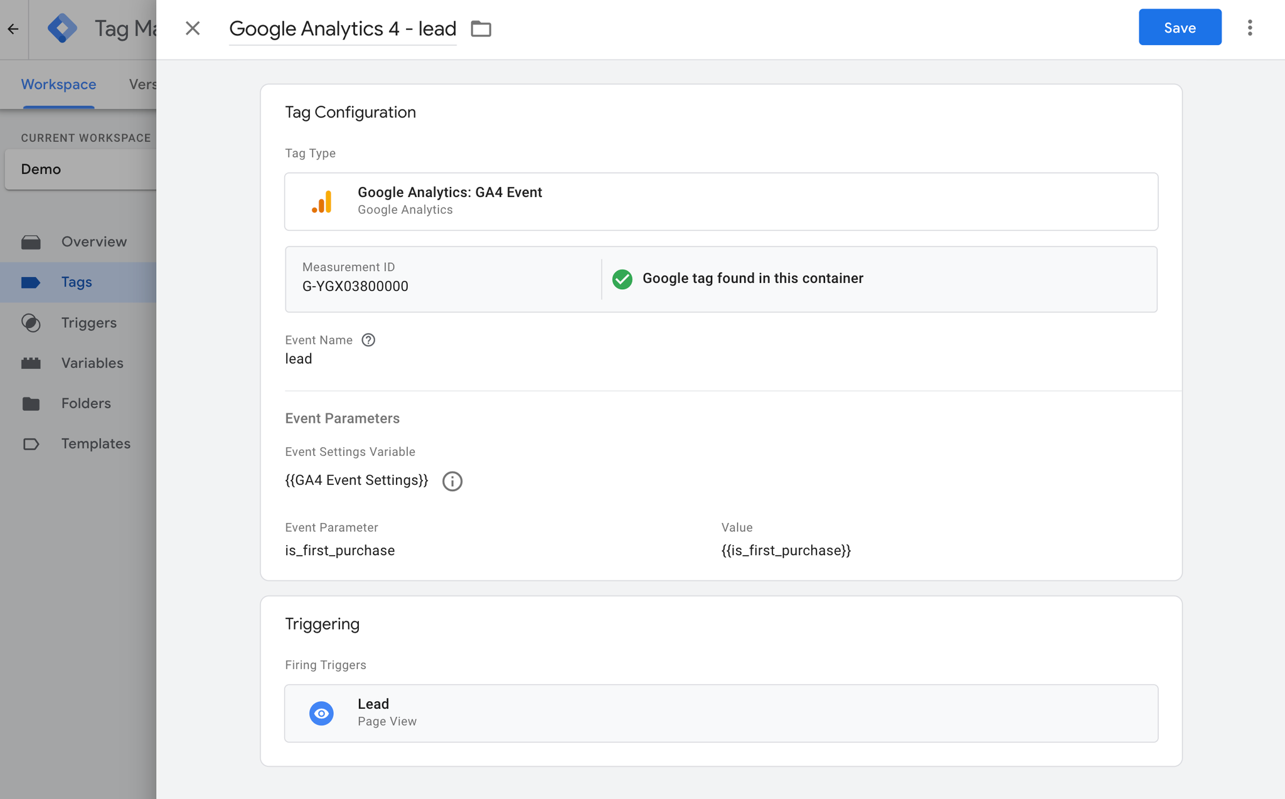Click the Google Analytics bar chart icon
The image size is (1285, 799).
(322, 201)
